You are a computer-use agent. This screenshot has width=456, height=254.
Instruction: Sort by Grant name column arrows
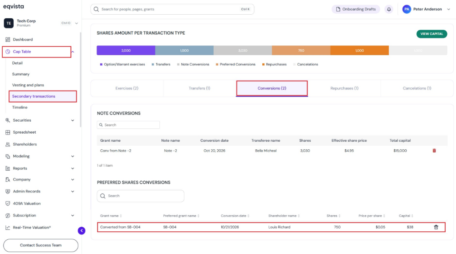point(121,216)
